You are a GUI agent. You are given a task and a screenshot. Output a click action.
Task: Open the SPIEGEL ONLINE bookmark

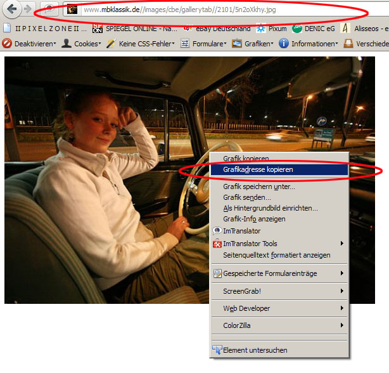(135, 29)
